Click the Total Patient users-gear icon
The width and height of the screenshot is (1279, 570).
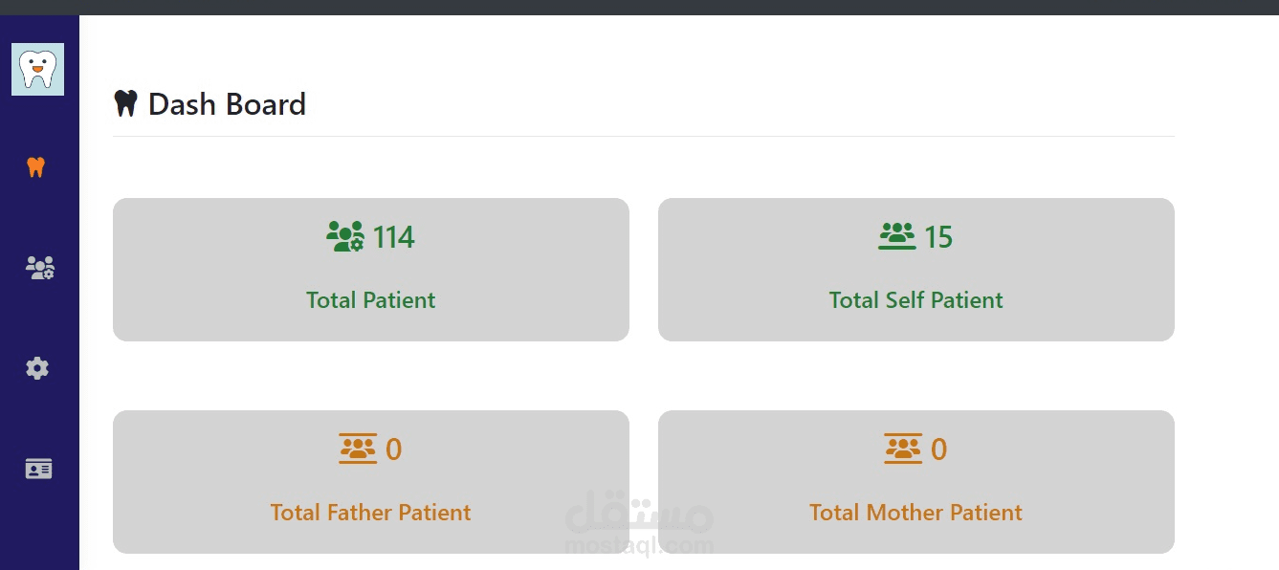344,236
